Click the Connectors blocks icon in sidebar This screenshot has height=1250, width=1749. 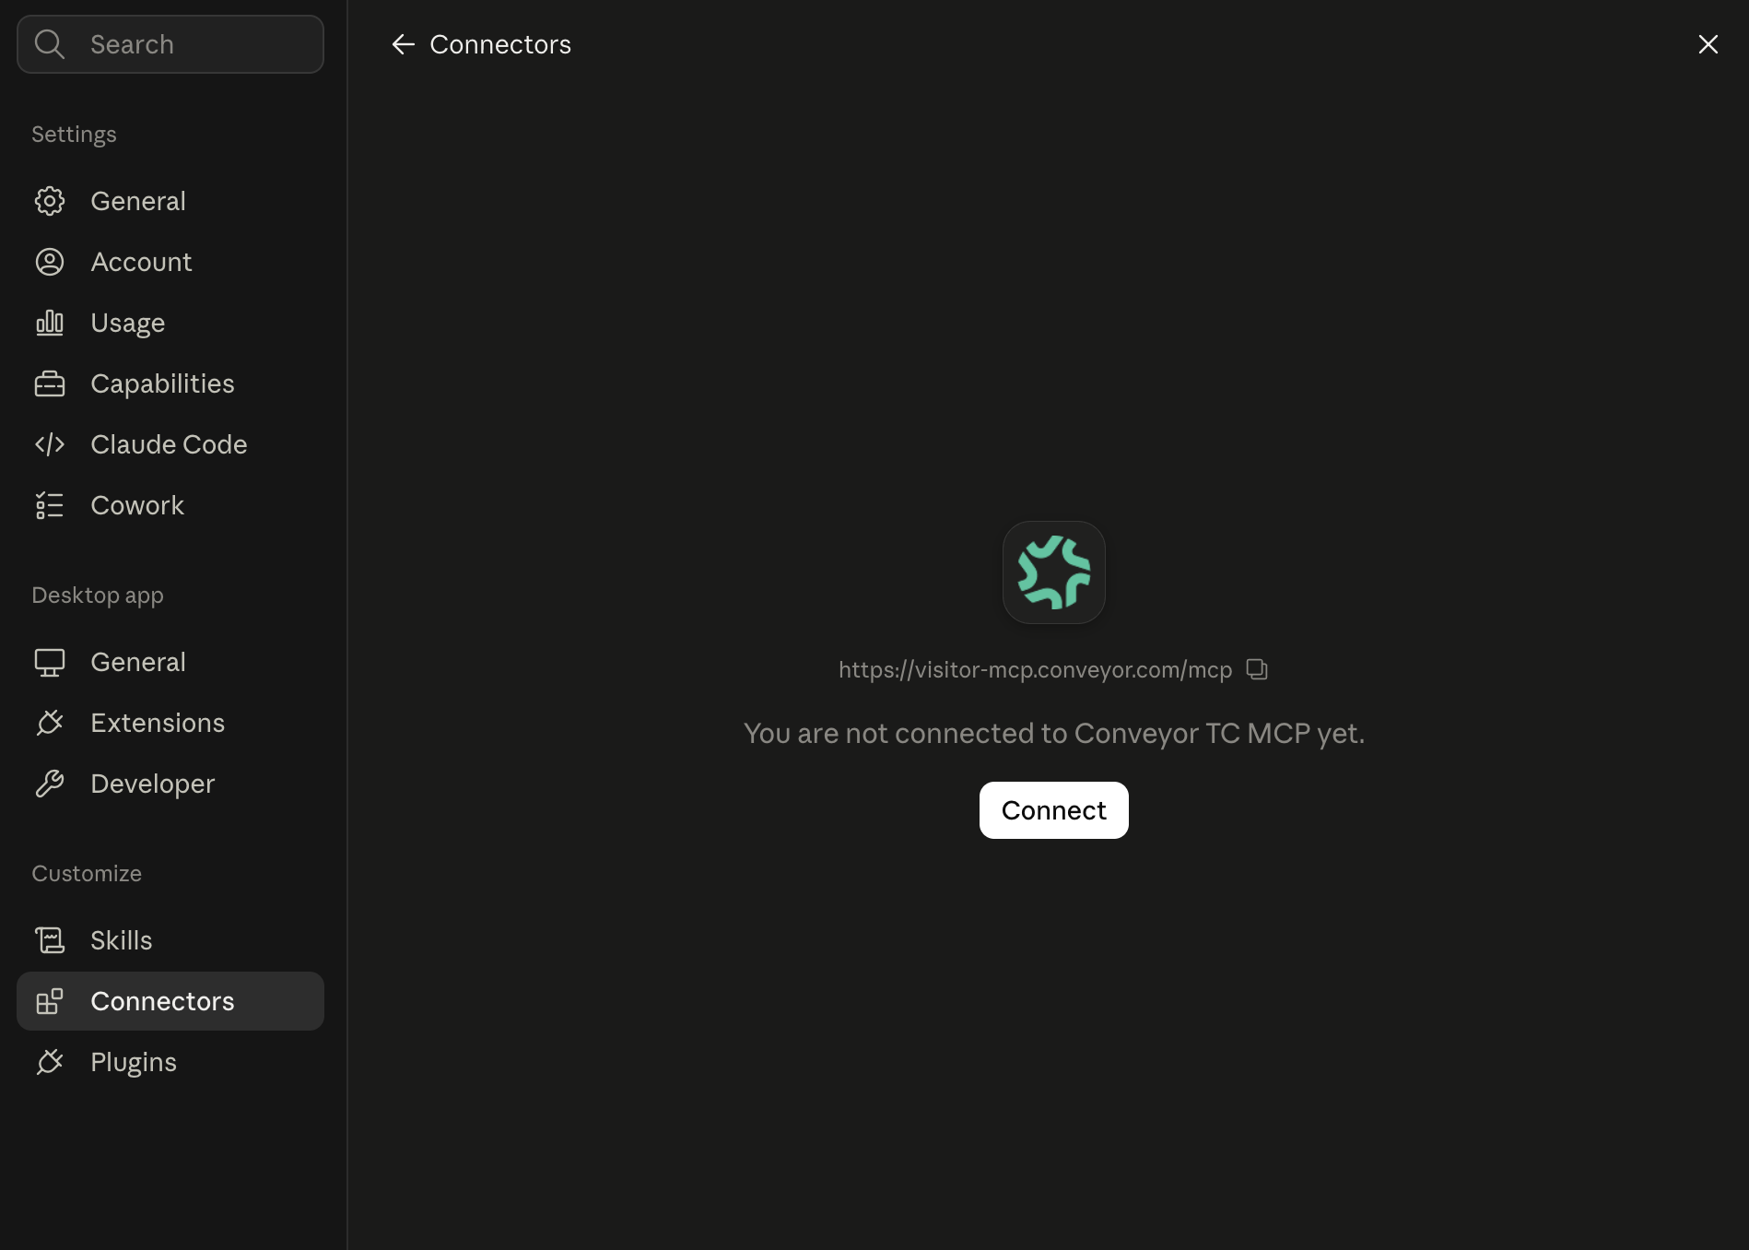[50, 1001]
